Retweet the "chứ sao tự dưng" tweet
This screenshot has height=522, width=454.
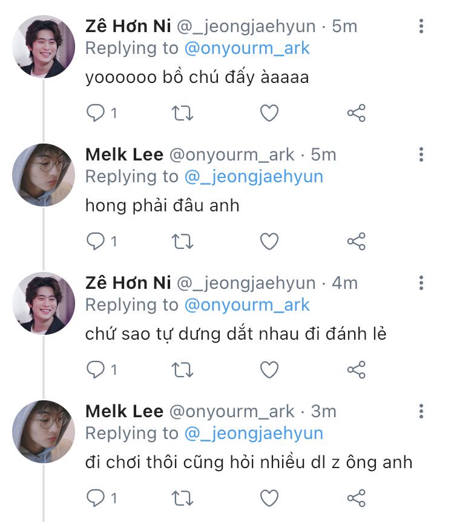pos(183,369)
